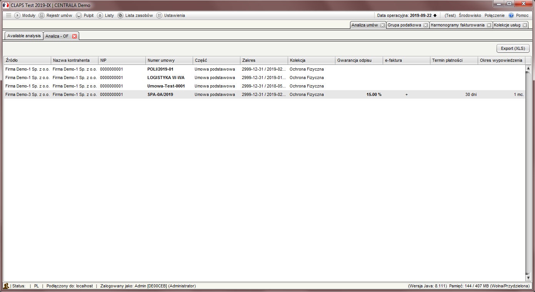Change the operational date via the arrow
The height and width of the screenshot is (292, 535).
pyautogui.click(x=435, y=16)
